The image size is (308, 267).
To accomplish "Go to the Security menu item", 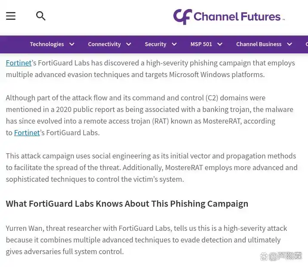I will tap(155, 44).
